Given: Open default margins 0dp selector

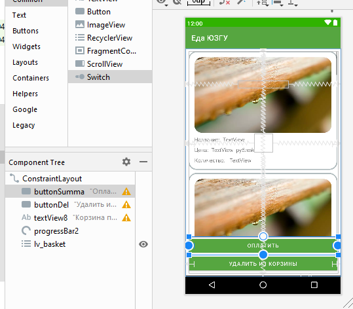Looking at the screenshot, I should (198, 2).
